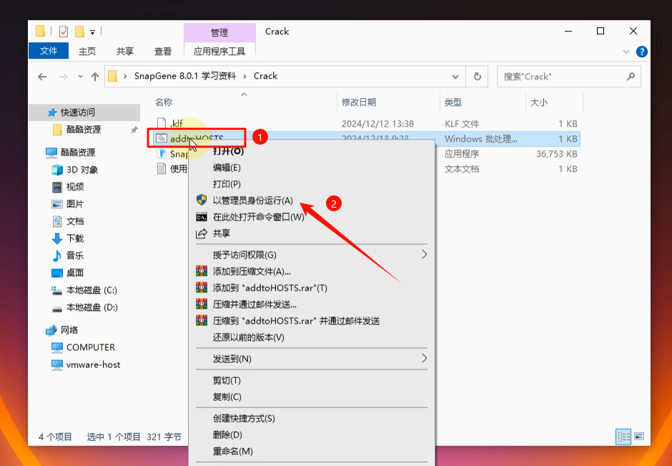Open address bar previous locations dropdown
This screenshot has width=672, height=466.
[455, 77]
